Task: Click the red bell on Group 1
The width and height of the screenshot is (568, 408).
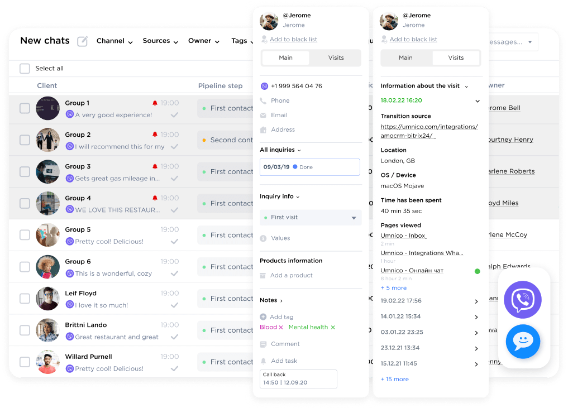Action: 155,103
